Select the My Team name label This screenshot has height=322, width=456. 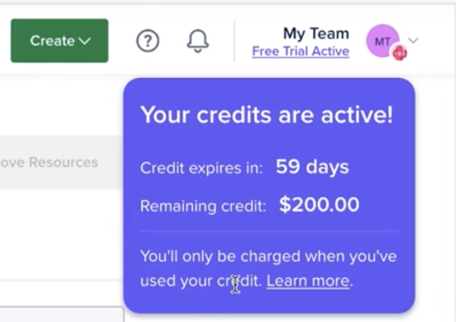316,33
